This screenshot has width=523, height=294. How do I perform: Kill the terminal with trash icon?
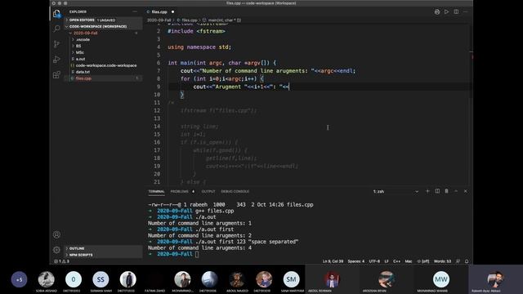pyautogui.click(x=446, y=191)
